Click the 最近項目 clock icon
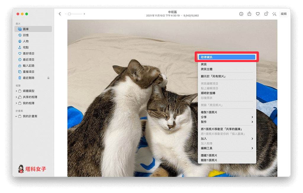 point(20,60)
